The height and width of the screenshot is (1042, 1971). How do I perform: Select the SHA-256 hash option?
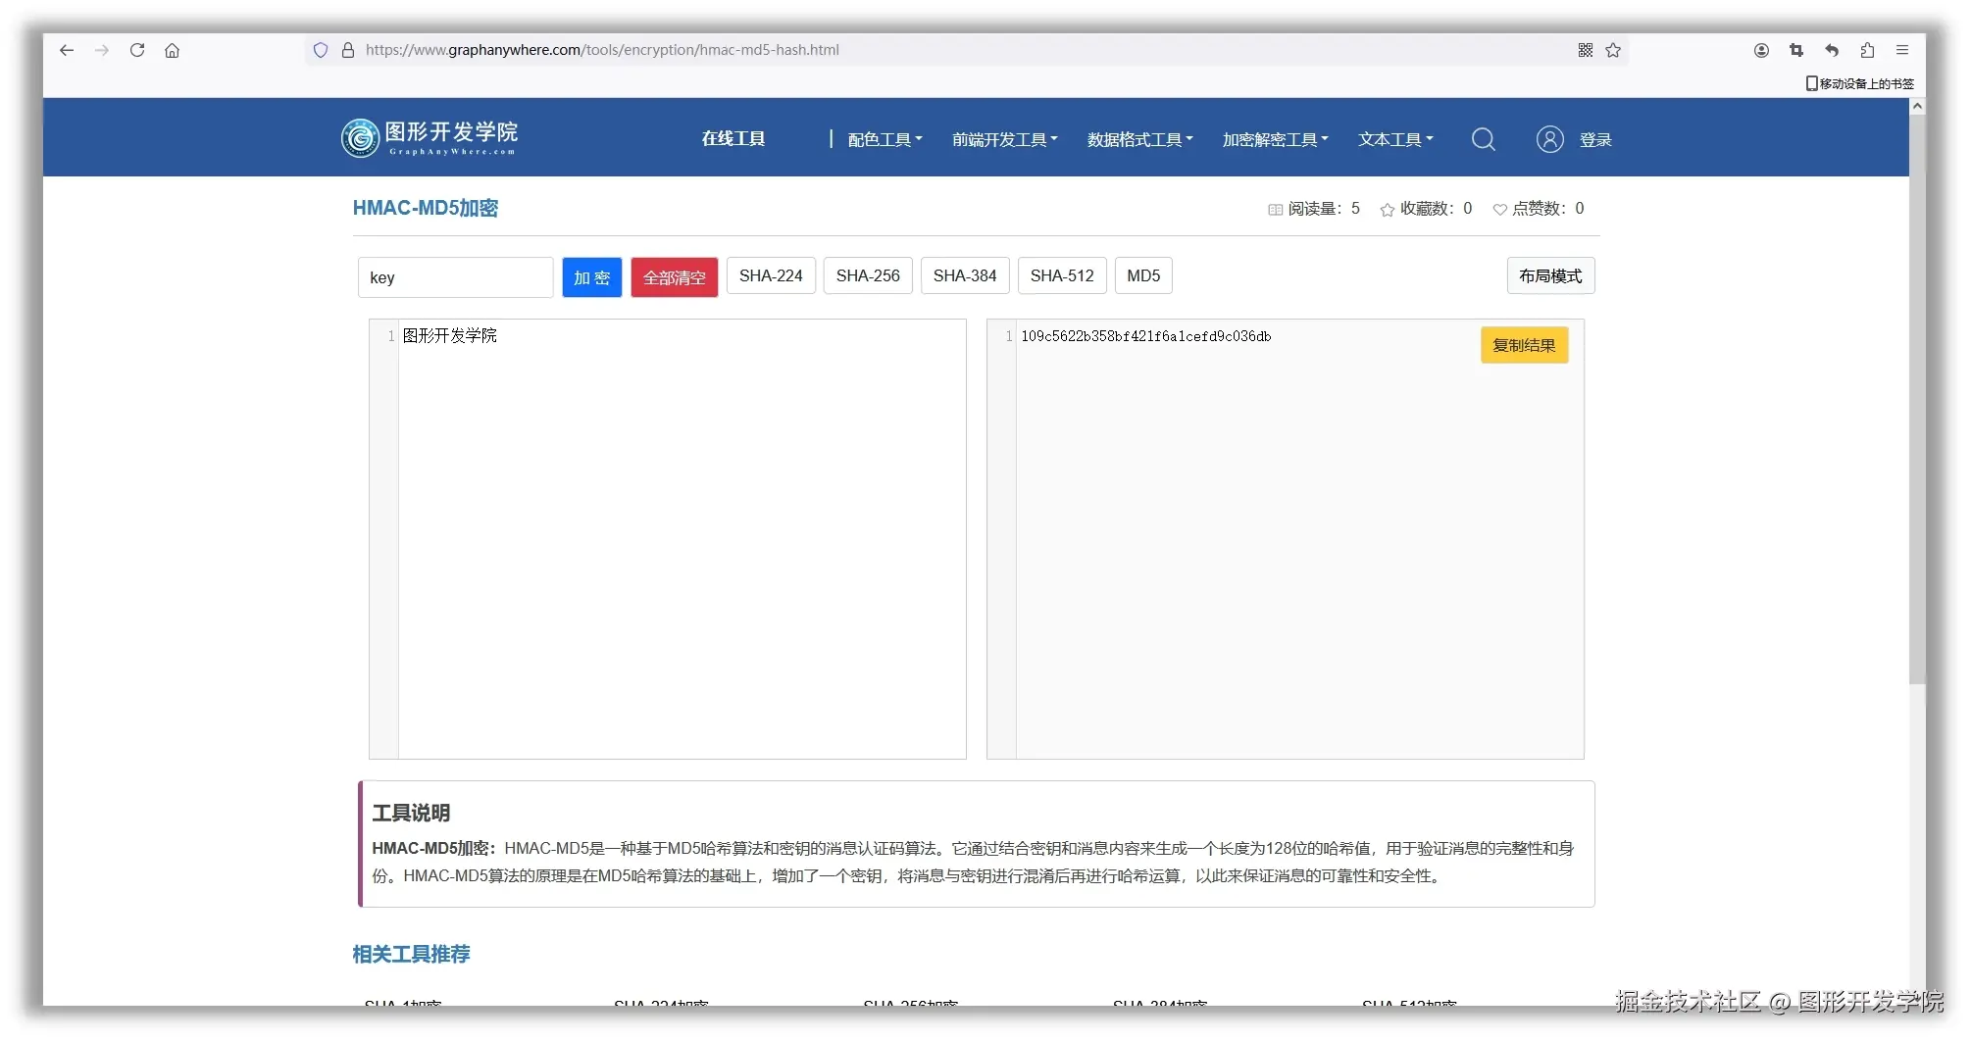[x=867, y=275]
